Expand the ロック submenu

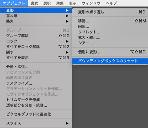pyautogui.click(x=36, y=41)
